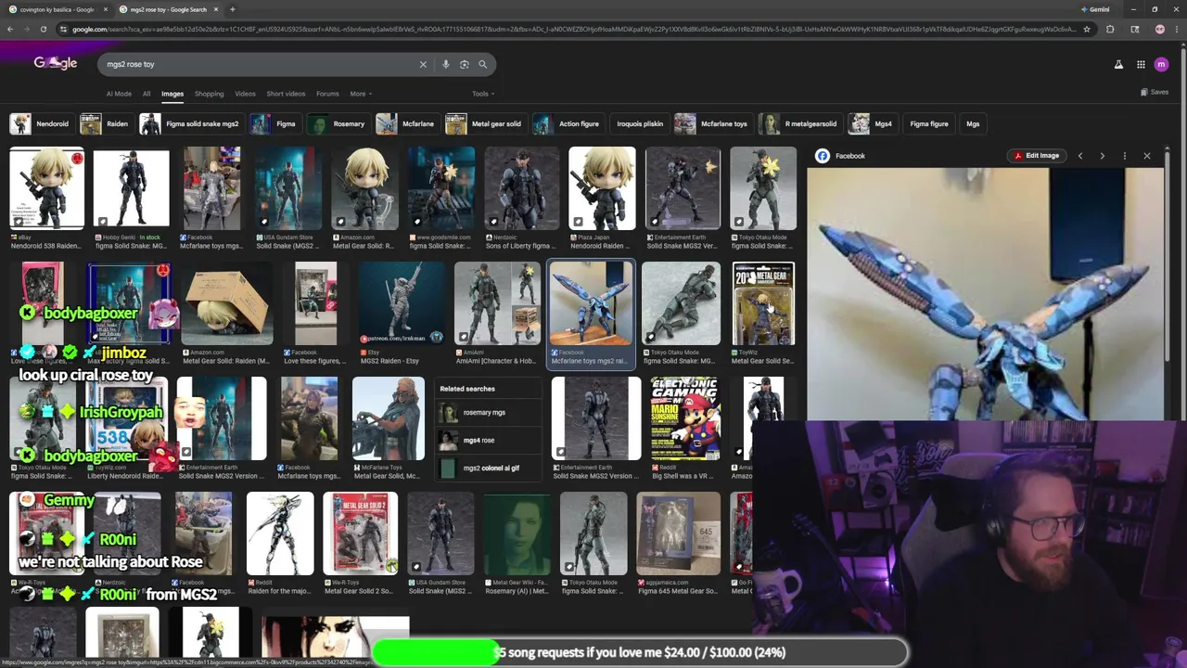Filter by the Mgs4 chip

point(873,123)
